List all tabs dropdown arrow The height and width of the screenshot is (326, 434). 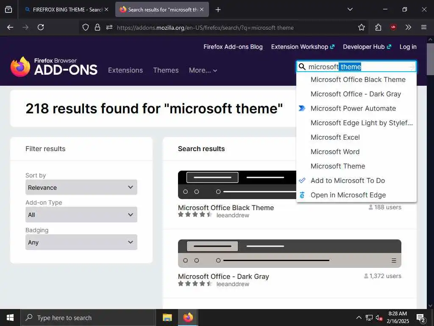pyautogui.click(x=350, y=9)
